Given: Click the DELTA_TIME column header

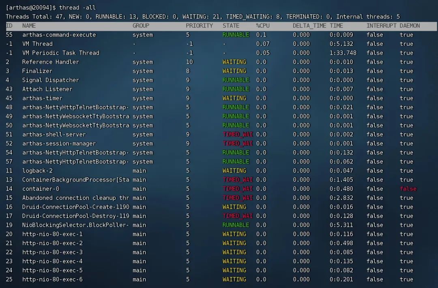Looking at the screenshot, I should pyautogui.click(x=309, y=26).
